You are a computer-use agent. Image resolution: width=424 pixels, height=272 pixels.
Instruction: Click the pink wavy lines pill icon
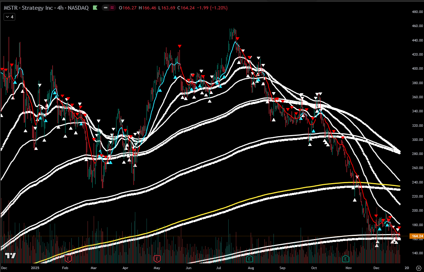pyautogui.click(x=112, y=8)
